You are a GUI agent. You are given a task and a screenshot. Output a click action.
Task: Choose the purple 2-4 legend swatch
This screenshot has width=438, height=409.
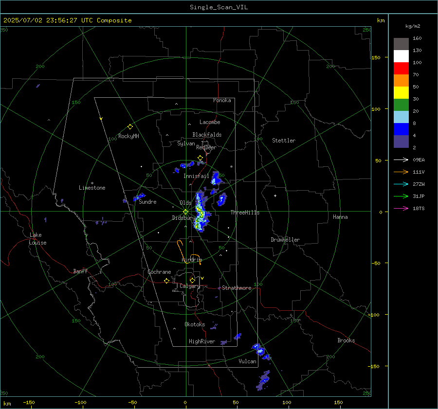pyautogui.click(x=401, y=141)
